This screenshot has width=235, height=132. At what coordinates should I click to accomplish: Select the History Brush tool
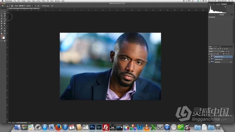[5, 21]
